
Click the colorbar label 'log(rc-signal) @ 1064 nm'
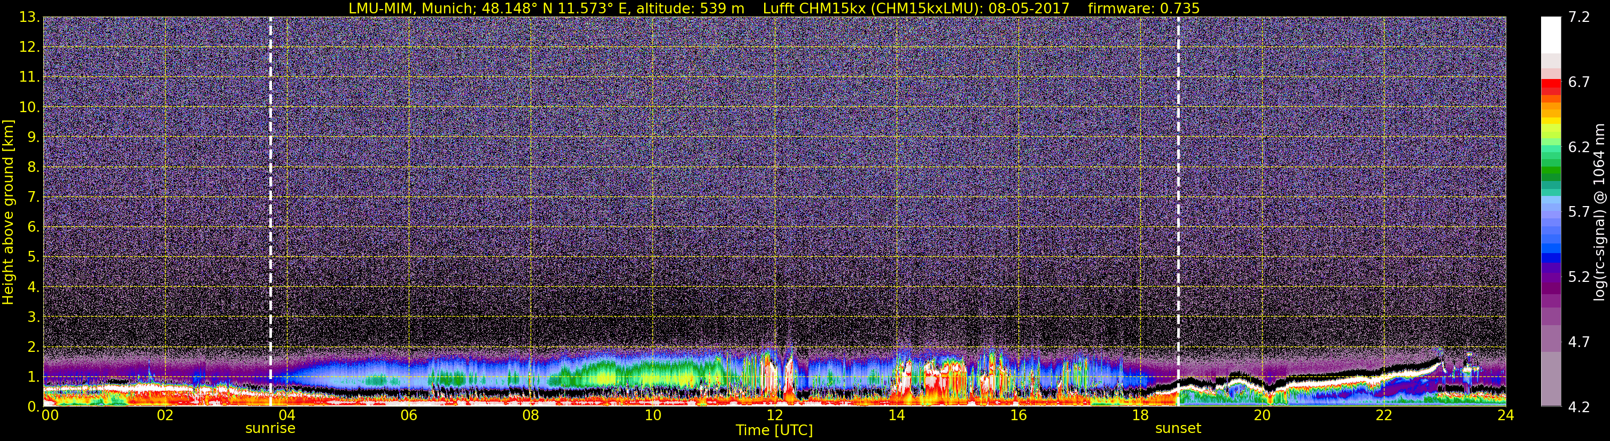[1599, 212]
